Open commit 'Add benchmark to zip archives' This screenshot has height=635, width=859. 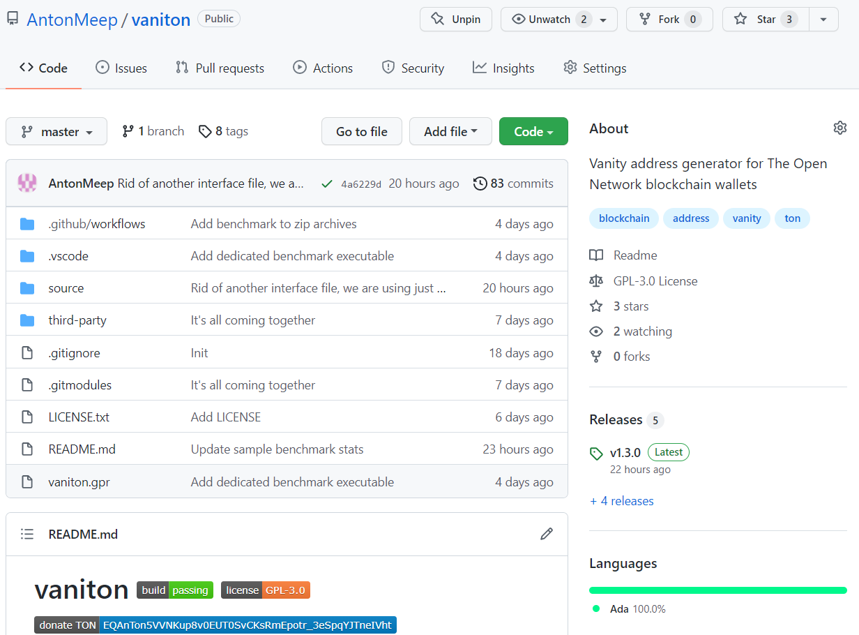pyautogui.click(x=274, y=224)
